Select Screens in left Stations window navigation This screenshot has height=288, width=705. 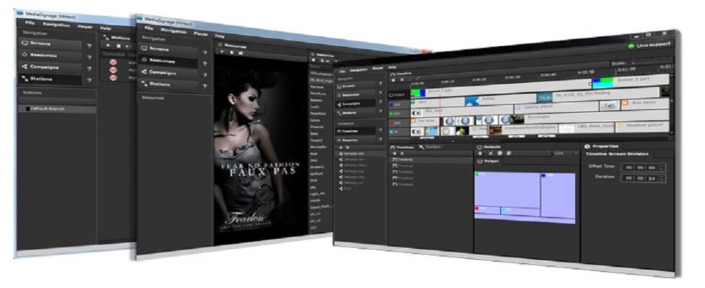click(50, 44)
